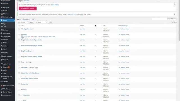Click the Contact envelope icon
180x101 pixels.
coord(2,52)
